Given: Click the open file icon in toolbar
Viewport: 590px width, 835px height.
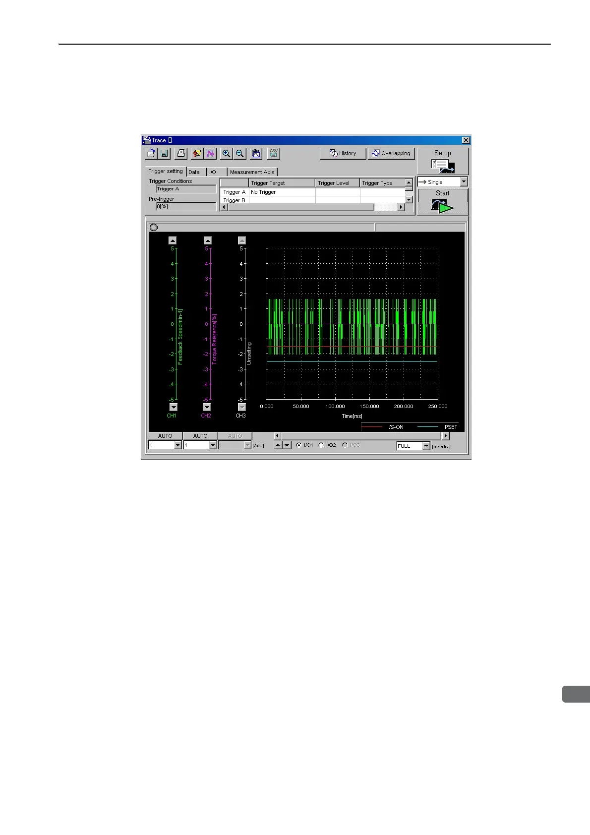Looking at the screenshot, I should tap(151, 154).
